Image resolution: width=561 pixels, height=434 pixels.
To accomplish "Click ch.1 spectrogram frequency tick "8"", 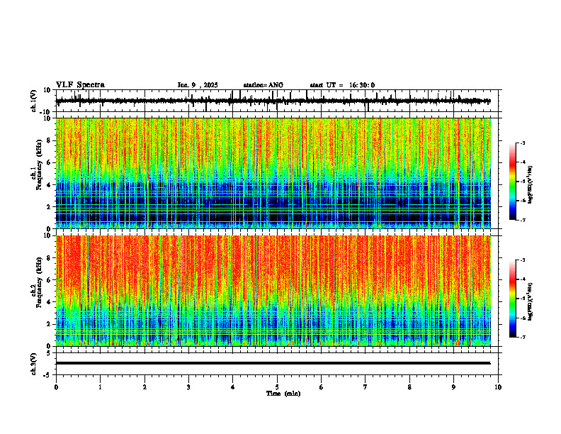I will (x=49, y=140).
